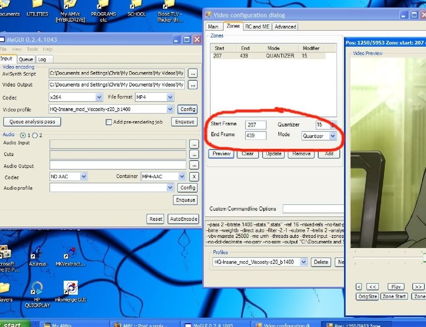Expand the Video profile dropdown
Image resolution: width=426 pixels, height=327 pixels.
(x=170, y=109)
